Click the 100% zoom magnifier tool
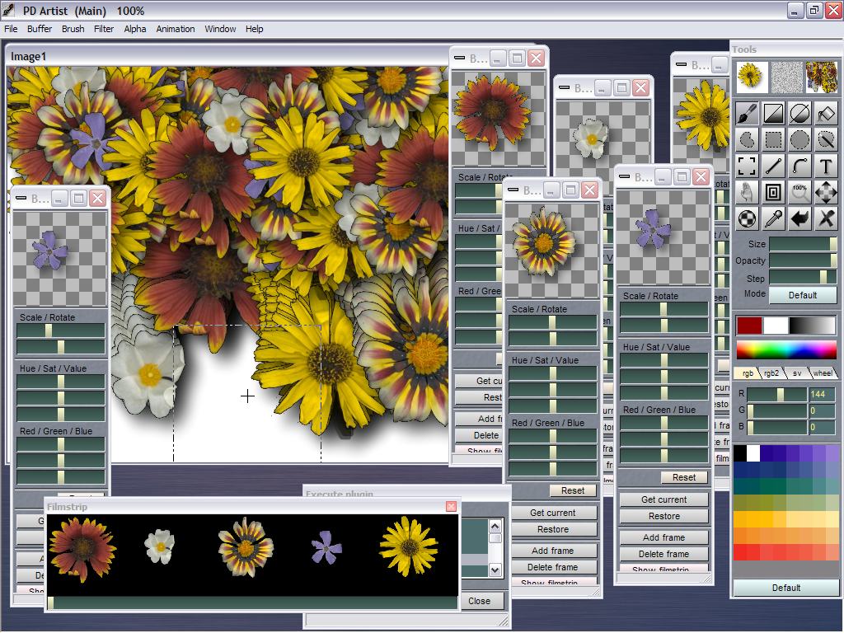The width and height of the screenshot is (844, 633). tap(799, 192)
